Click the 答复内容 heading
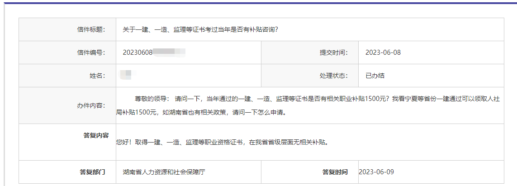The height and width of the screenshot is (186, 517). [96, 135]
